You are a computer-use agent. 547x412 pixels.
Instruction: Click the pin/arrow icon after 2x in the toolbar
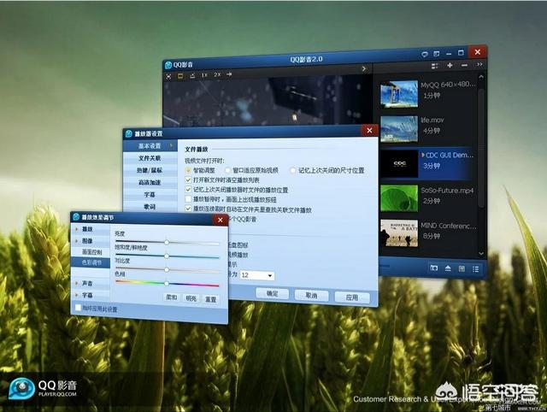point(229,74)
